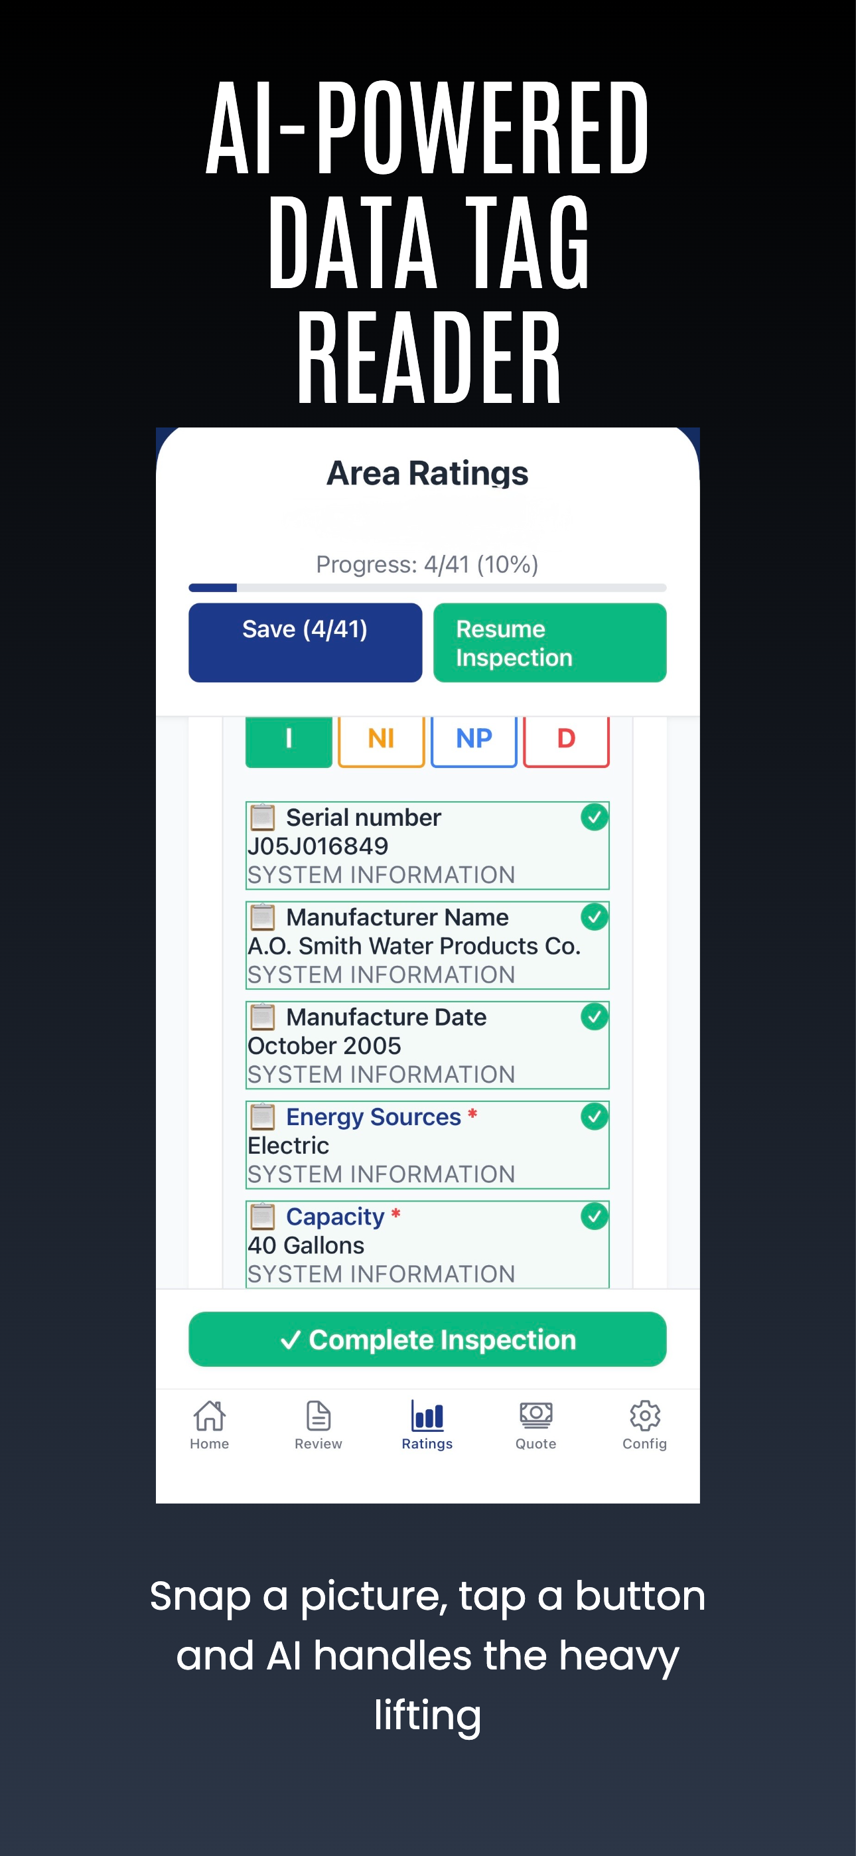Tap the clipboard icon beside Manufacture Date
Screen dimensions: 856x1856
tap(262, 1017)
